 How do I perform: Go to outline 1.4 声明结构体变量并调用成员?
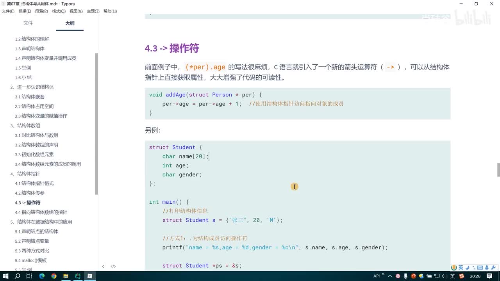click(x=45, y=58)
